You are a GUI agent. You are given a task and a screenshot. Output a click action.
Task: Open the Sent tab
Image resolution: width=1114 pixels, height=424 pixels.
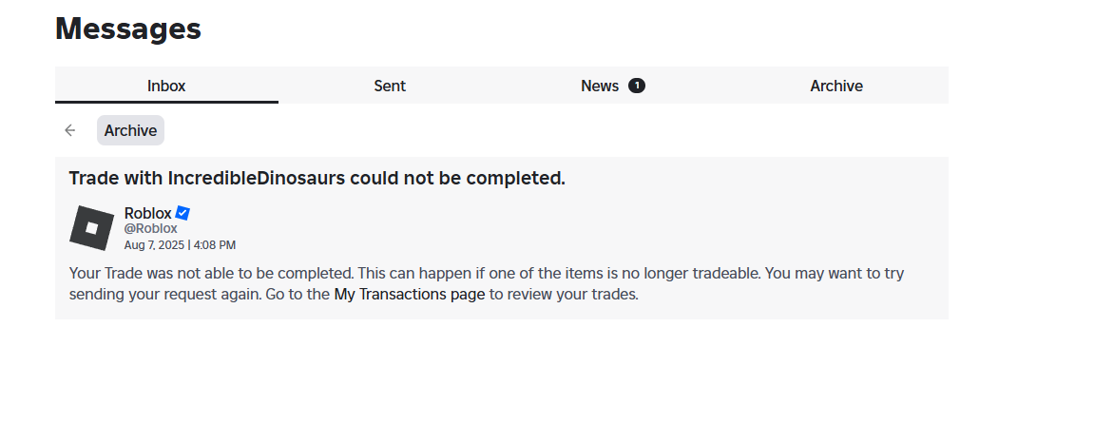(390, 86)
